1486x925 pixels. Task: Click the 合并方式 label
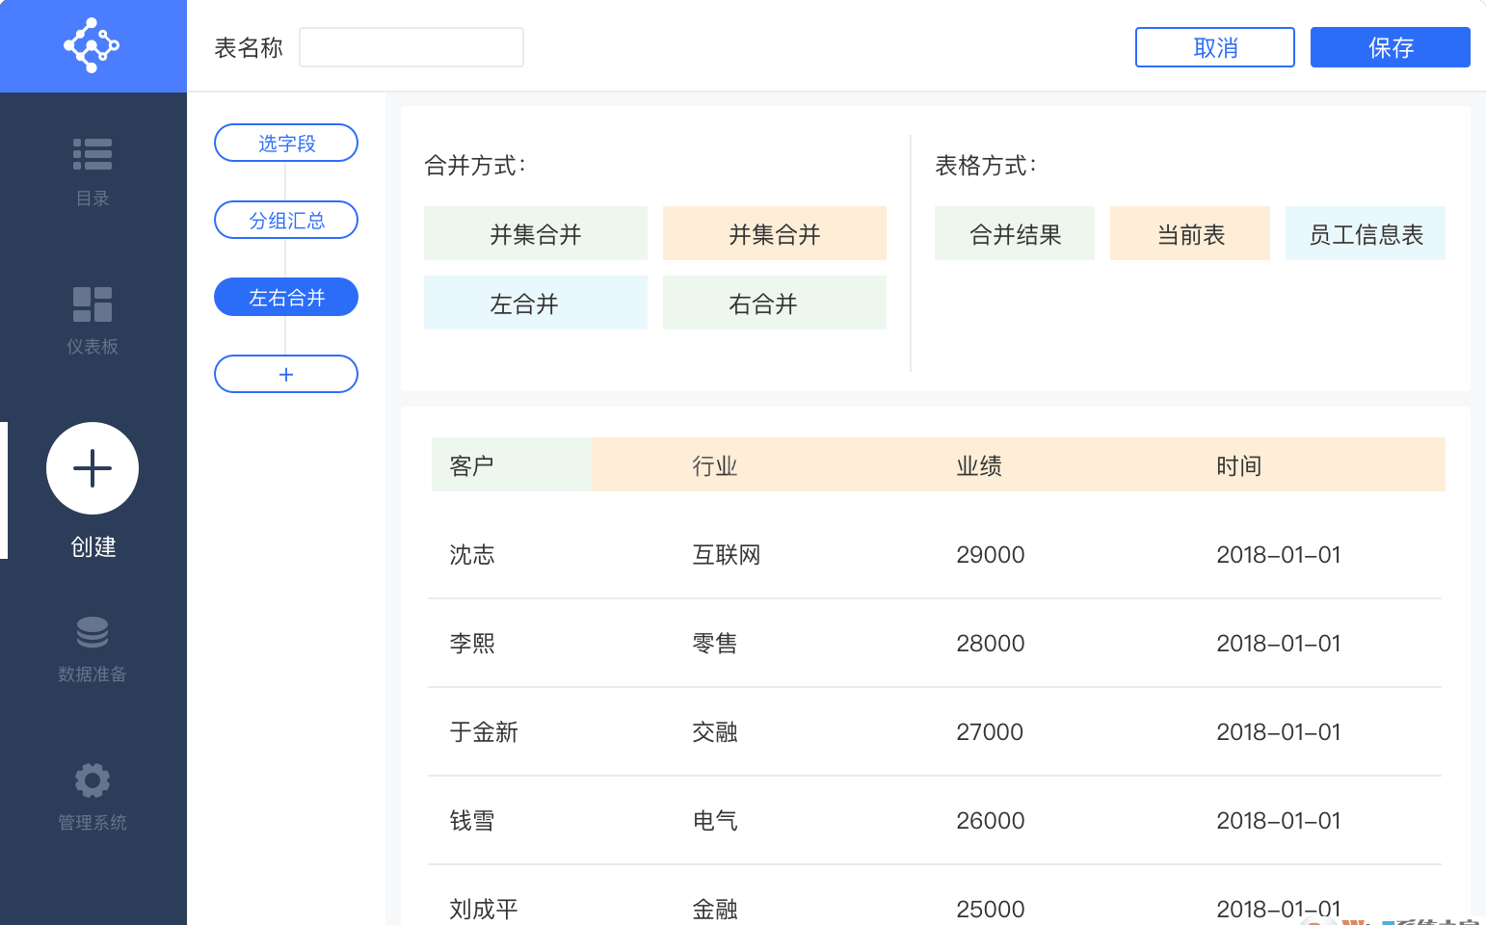coord(475,166)
